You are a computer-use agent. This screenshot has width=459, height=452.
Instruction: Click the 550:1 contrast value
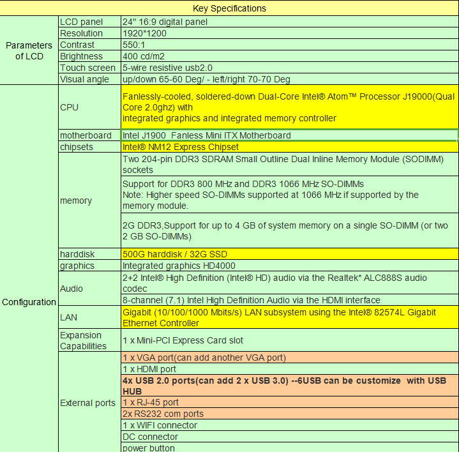point(290,45)
